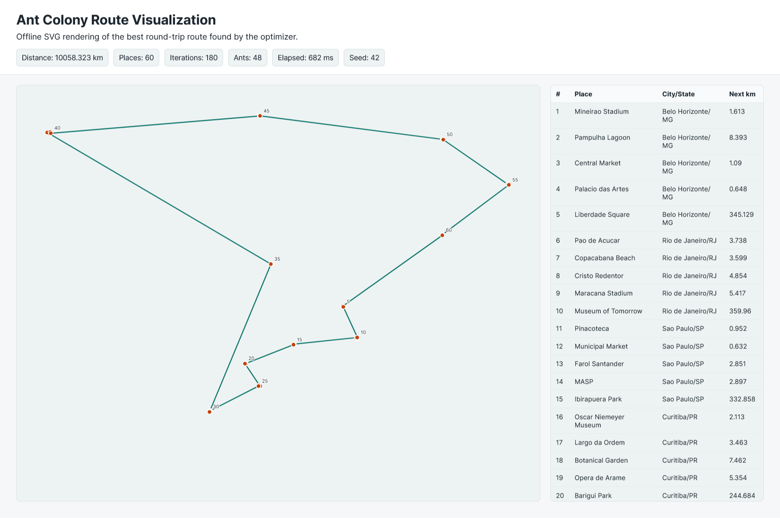
Task: Select the marker labeled 40
Action: click(51, 133)
